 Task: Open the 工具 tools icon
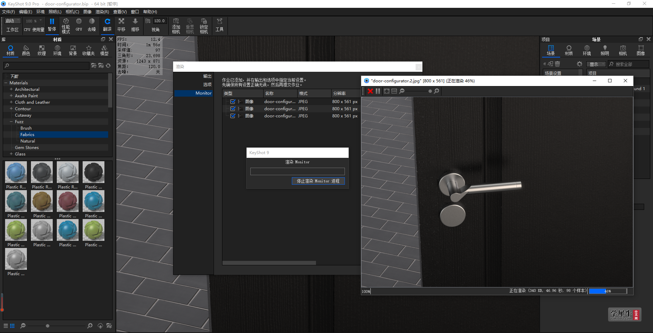pyautogui.click(x=220, y=21)
